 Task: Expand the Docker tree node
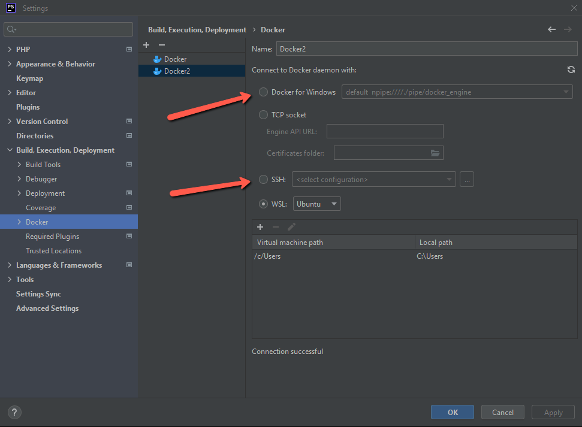click(x=19, y=222)
